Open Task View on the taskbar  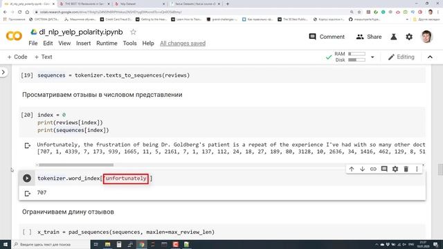tap(96, 244)
